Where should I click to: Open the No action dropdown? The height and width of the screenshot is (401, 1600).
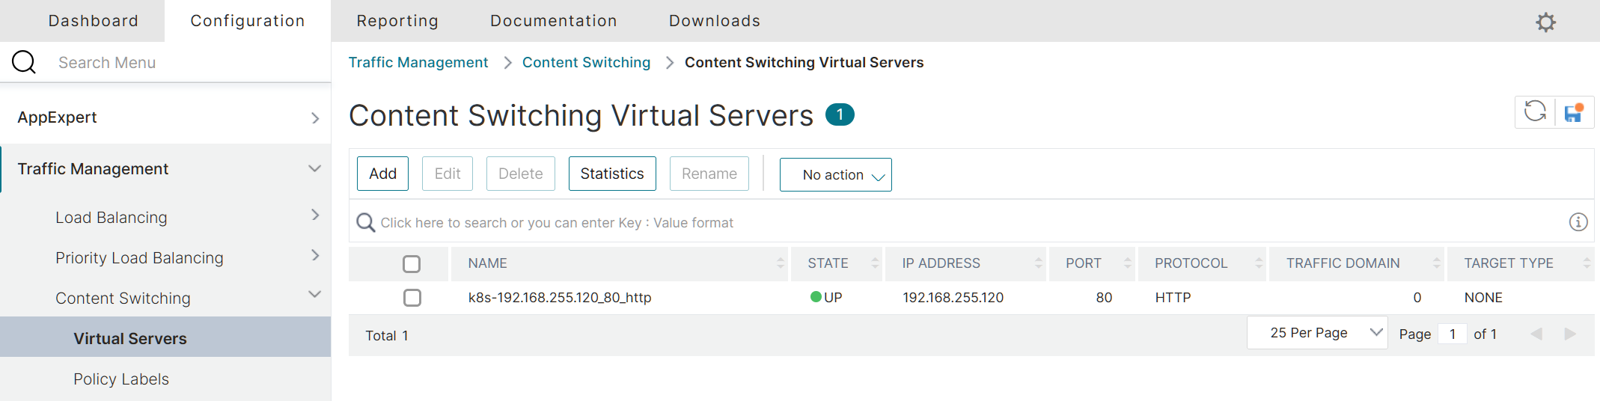coord(835,174)
